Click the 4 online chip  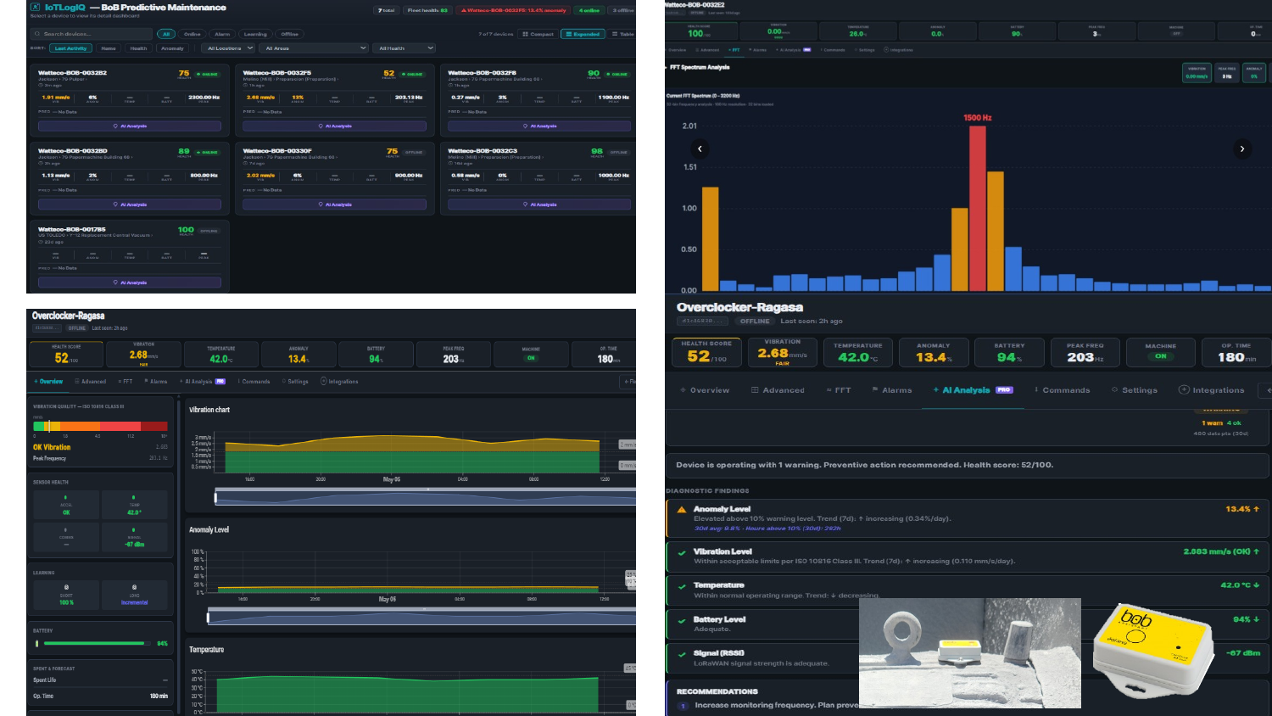point(589,10)
